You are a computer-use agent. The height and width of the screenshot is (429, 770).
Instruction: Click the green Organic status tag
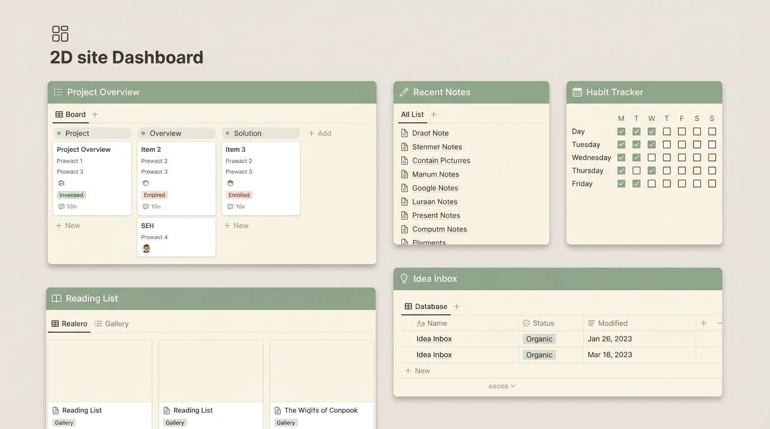coord(538,338)
